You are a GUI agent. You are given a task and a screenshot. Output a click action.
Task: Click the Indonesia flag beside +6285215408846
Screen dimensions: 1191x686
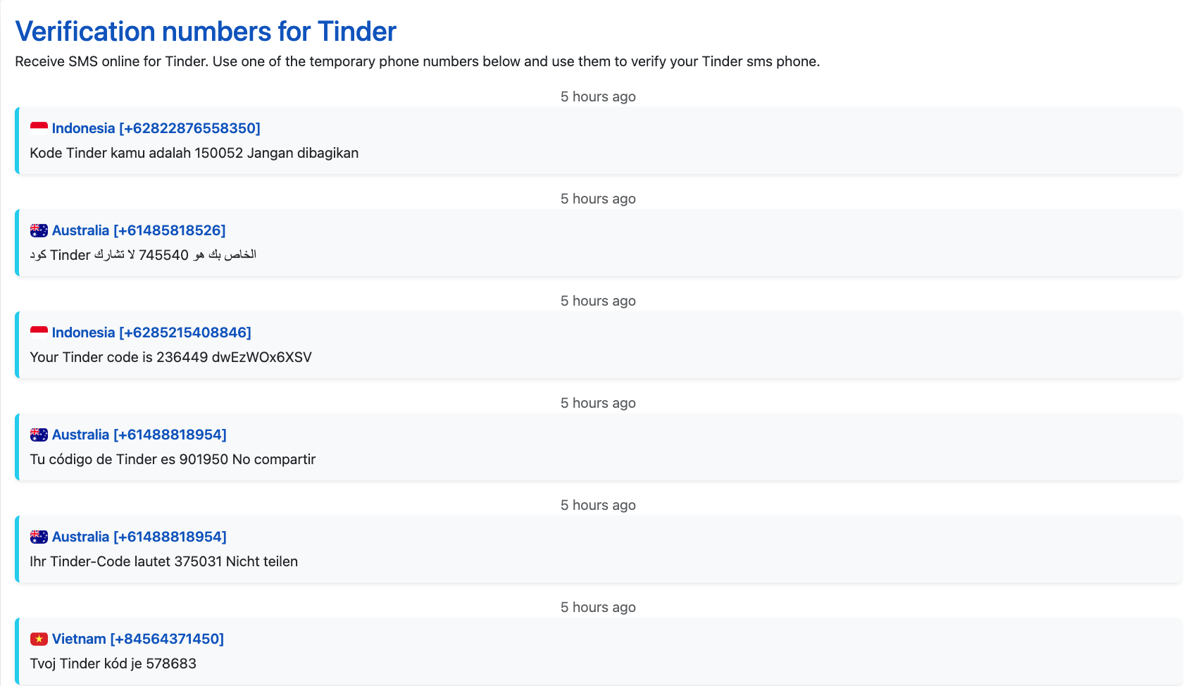[x=39, y=332]
